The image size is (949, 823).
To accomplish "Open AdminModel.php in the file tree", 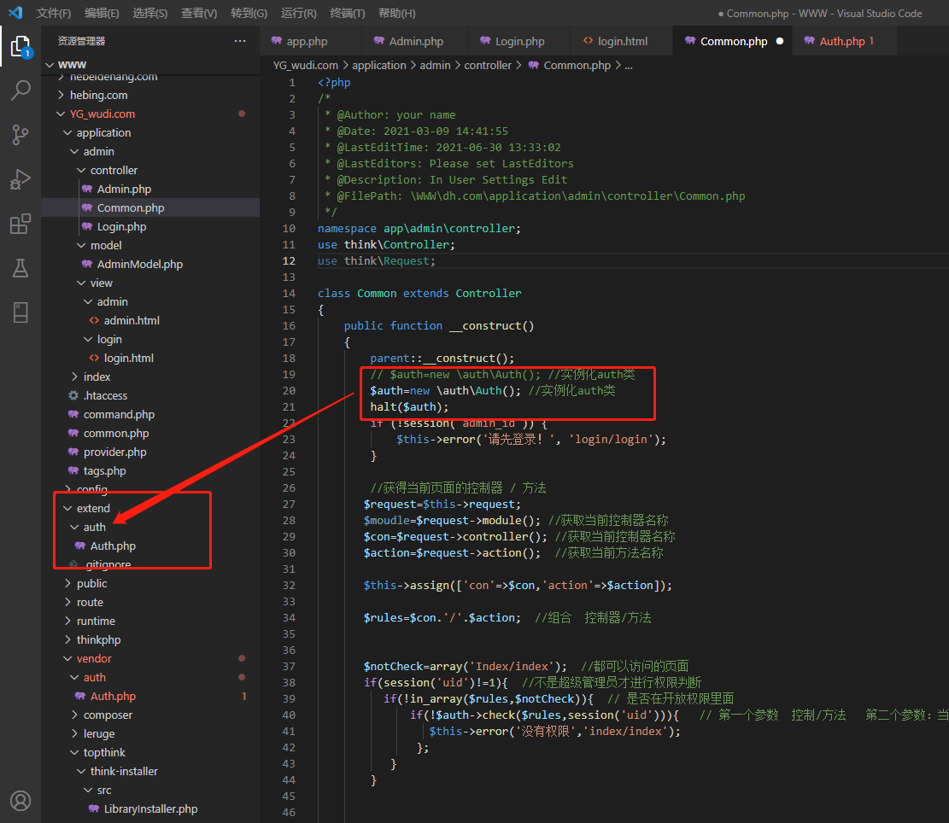I will pyautogui.click(x=139, y=264).
